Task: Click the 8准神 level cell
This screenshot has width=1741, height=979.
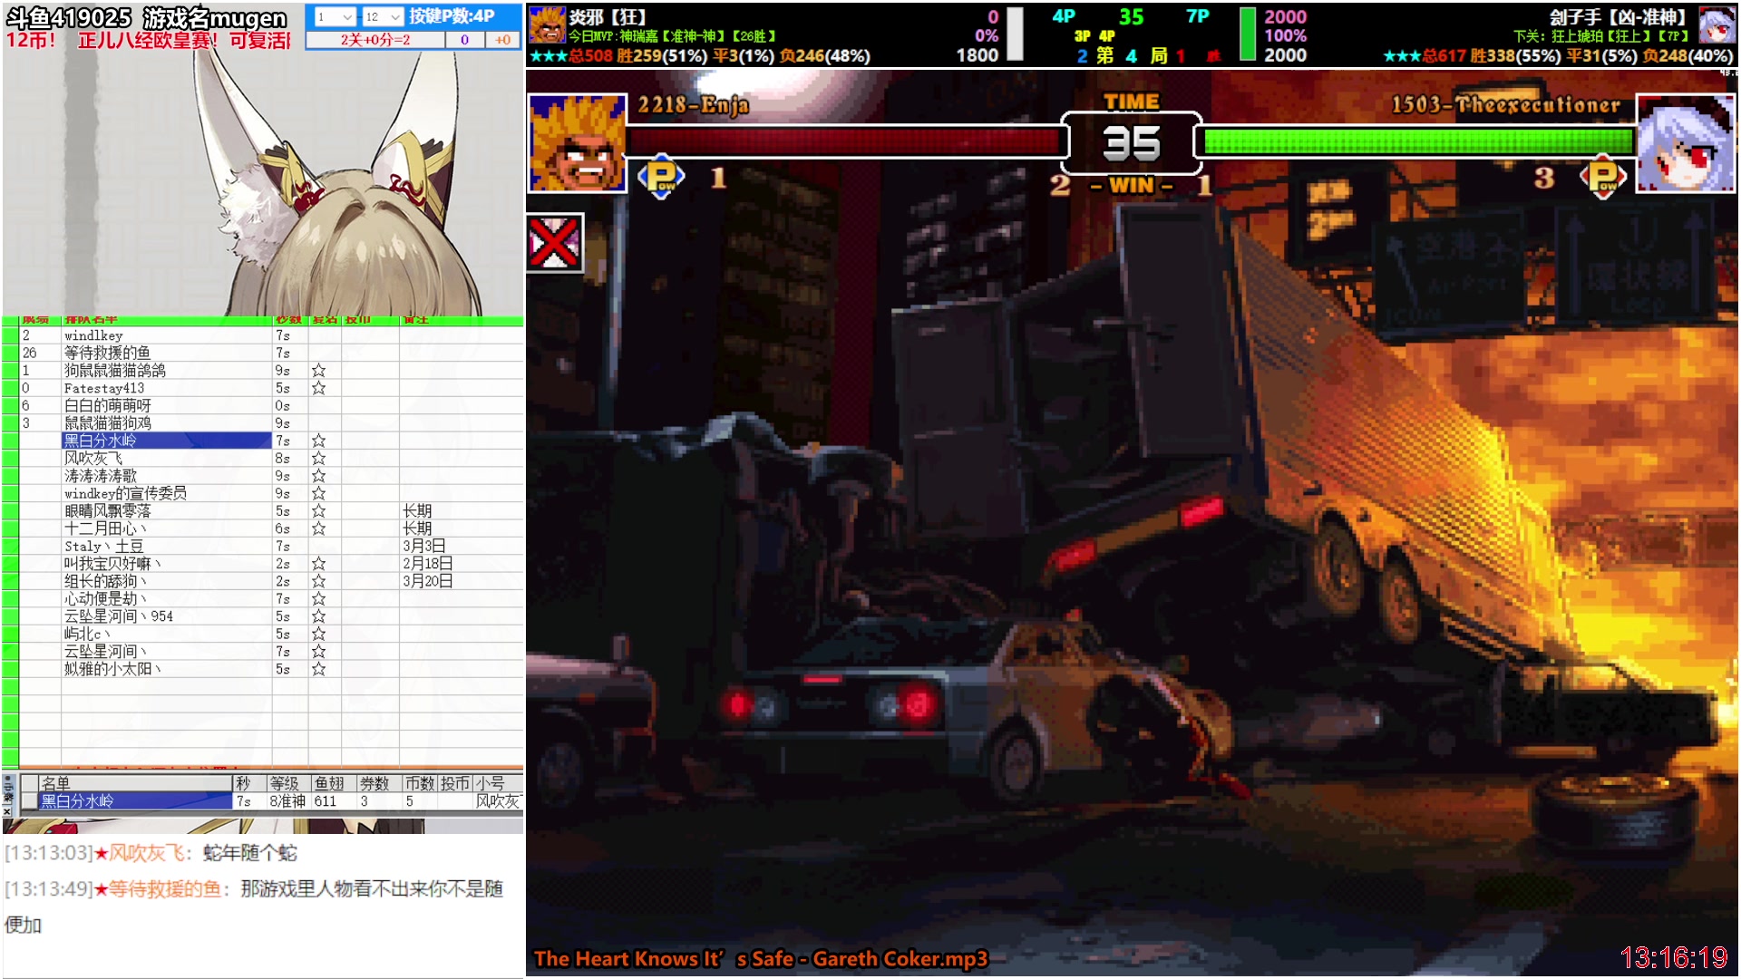Action: click(x=287, y=801)
